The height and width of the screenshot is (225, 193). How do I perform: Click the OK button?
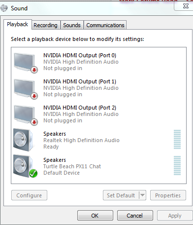point(95,216)
